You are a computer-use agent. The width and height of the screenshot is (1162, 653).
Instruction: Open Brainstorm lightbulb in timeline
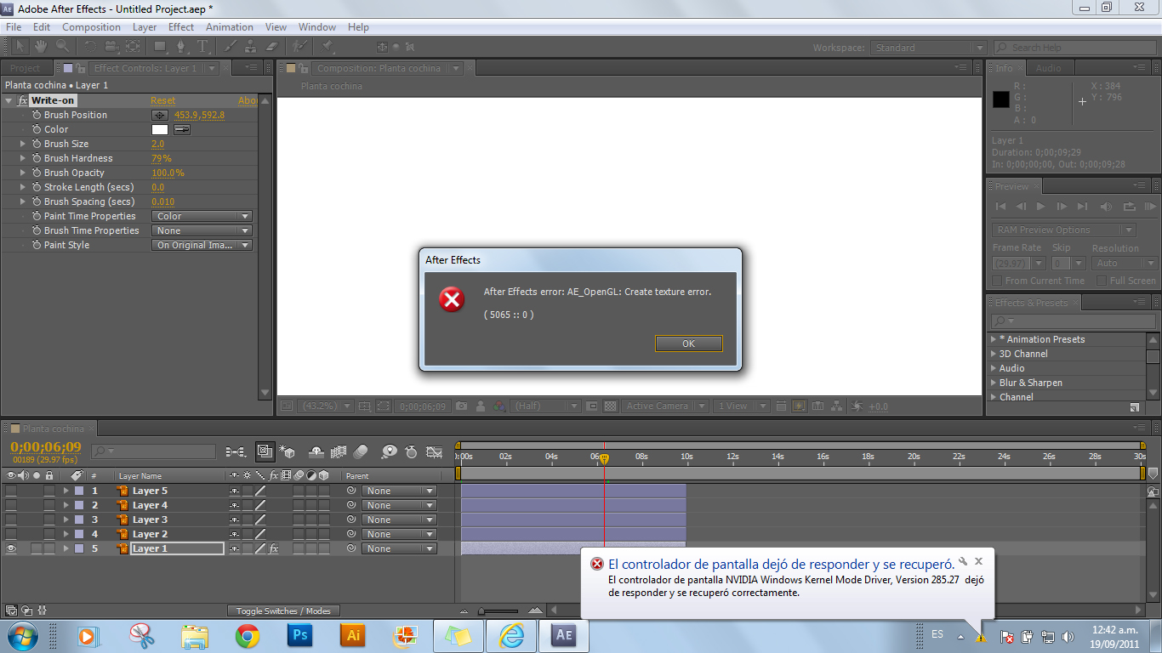pyautogui.click(x=390, y=451)
